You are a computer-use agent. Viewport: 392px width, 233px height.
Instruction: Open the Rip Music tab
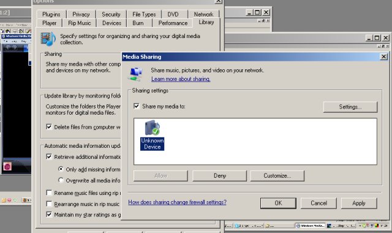[80, 23]
